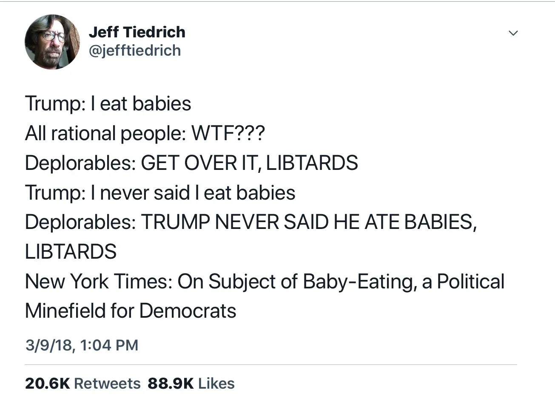Click "Trump: I never said I eat babies"
Screen dimensions: 555x398
[160, 193]
